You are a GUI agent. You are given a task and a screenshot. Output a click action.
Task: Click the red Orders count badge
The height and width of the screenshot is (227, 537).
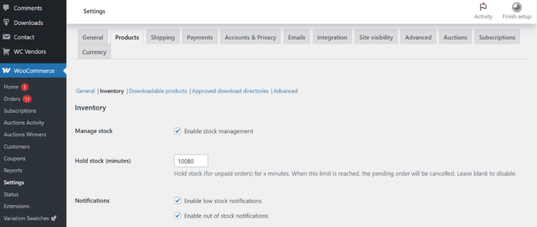tap(27, 99)
